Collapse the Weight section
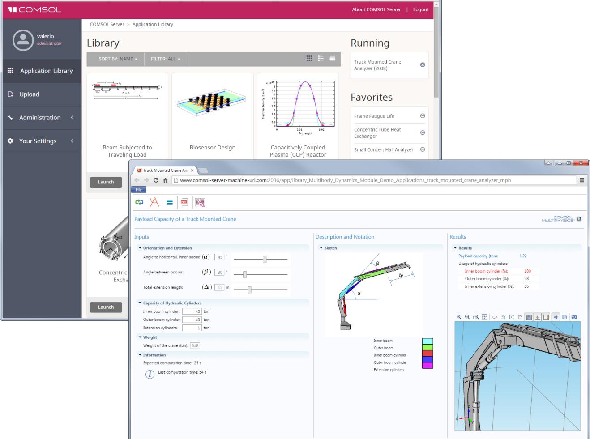 140,337
